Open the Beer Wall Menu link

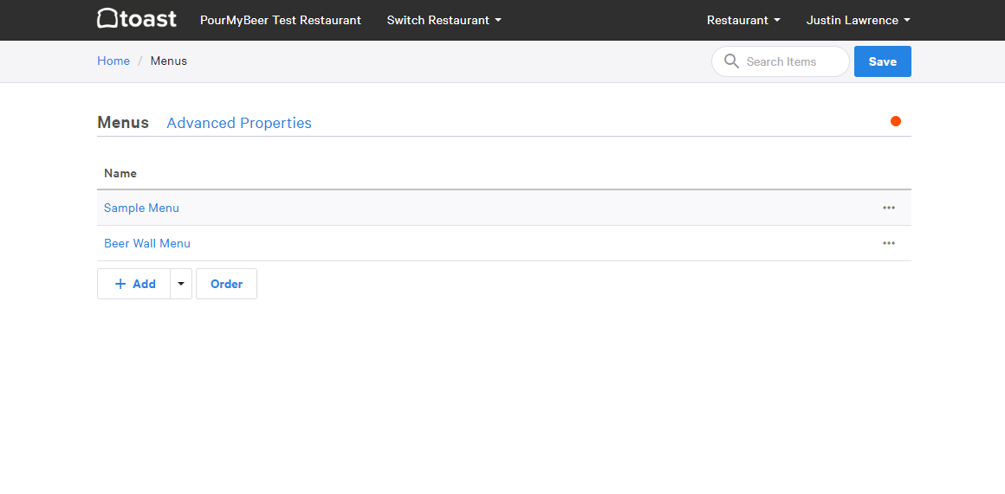tap(146, 243)
